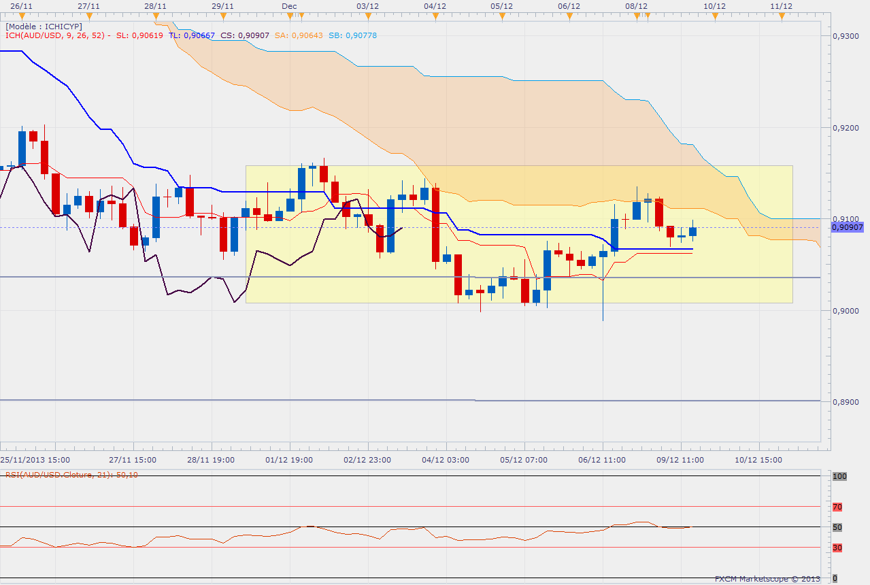The width and height of the screenshot is (870, 585).
Task: Click the CS: 0,90907 value
Action: point(245,35)
